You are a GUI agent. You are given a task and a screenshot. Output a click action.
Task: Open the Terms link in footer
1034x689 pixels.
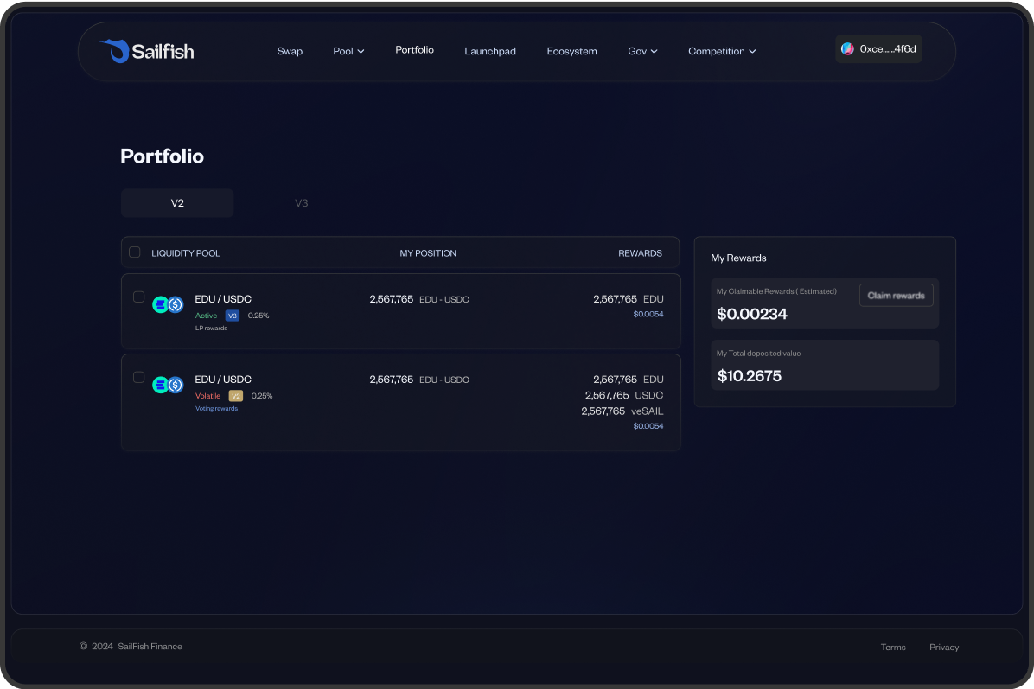(893, 648)
